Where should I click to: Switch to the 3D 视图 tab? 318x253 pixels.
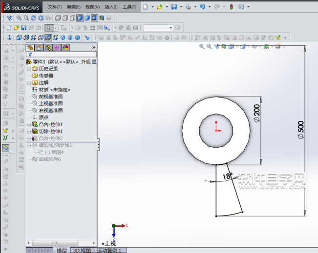(82, 250)
